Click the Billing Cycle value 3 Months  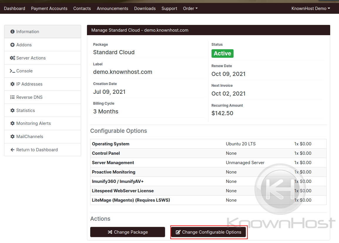[x=106, y=111]
